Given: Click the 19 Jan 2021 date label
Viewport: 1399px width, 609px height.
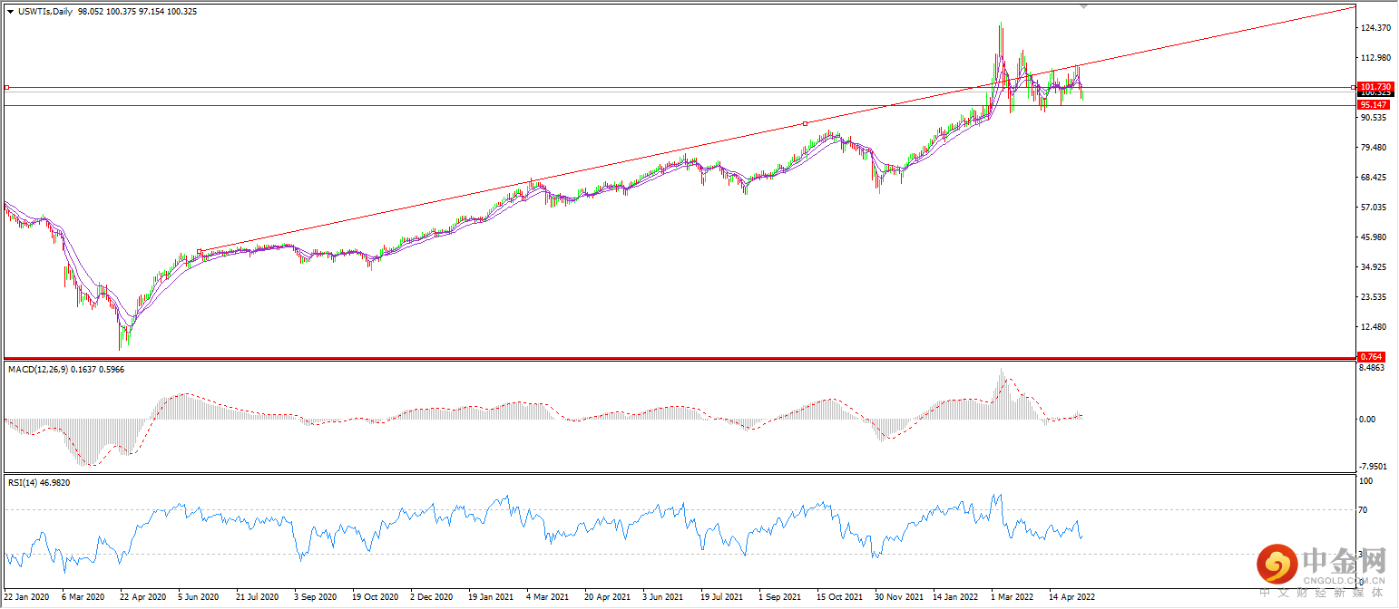Looking at the screenshot, I should [x=492, y=598].
